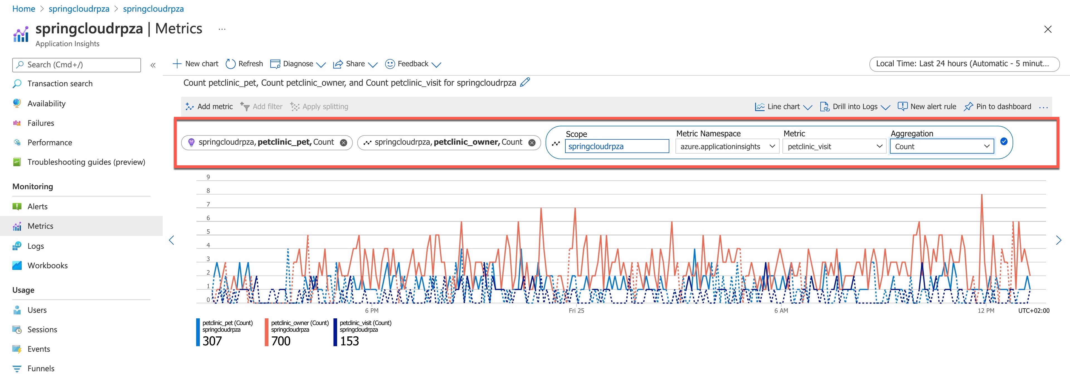
Task: Collapse the sidebar with the double-chevron icon
Action: click(153, 65)
